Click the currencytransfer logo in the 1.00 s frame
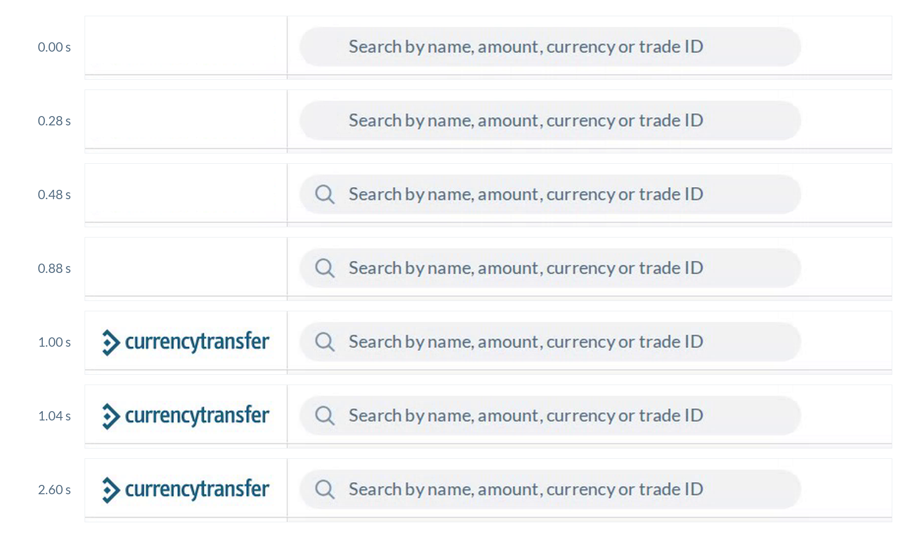908x538 pixels. [x=185, y=342]
